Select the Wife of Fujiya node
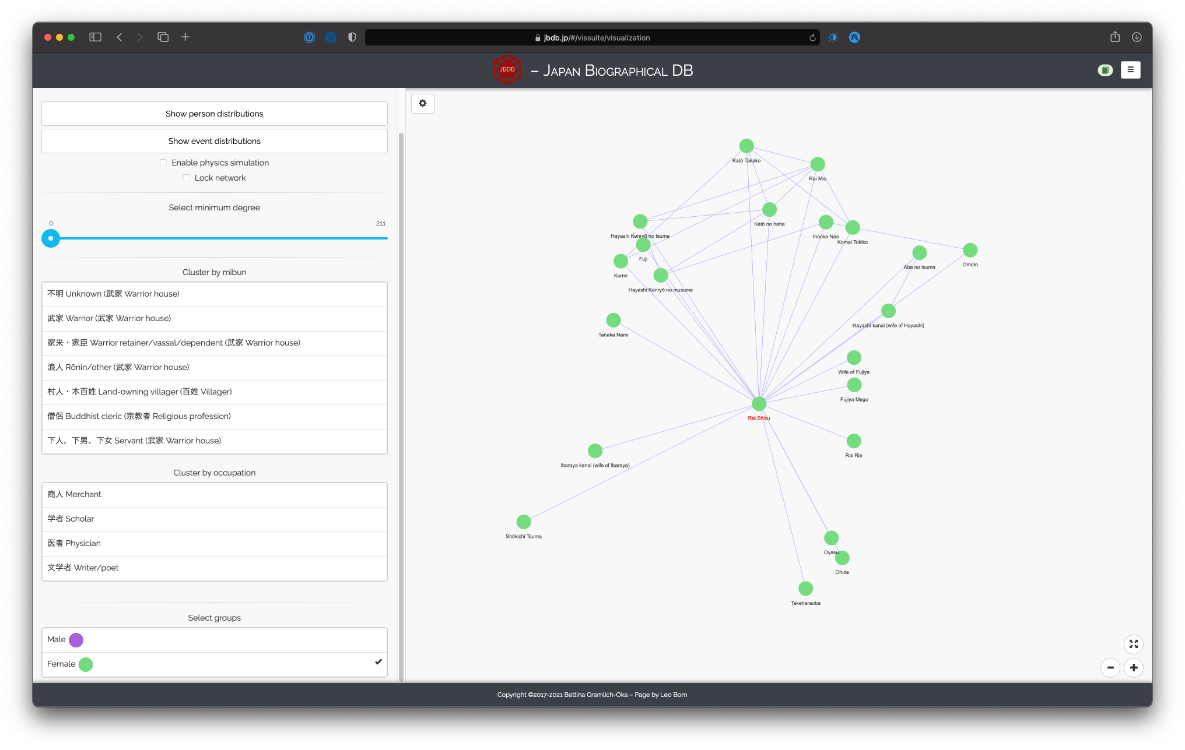The image size is (1185, 750). (x=854, y=358)
